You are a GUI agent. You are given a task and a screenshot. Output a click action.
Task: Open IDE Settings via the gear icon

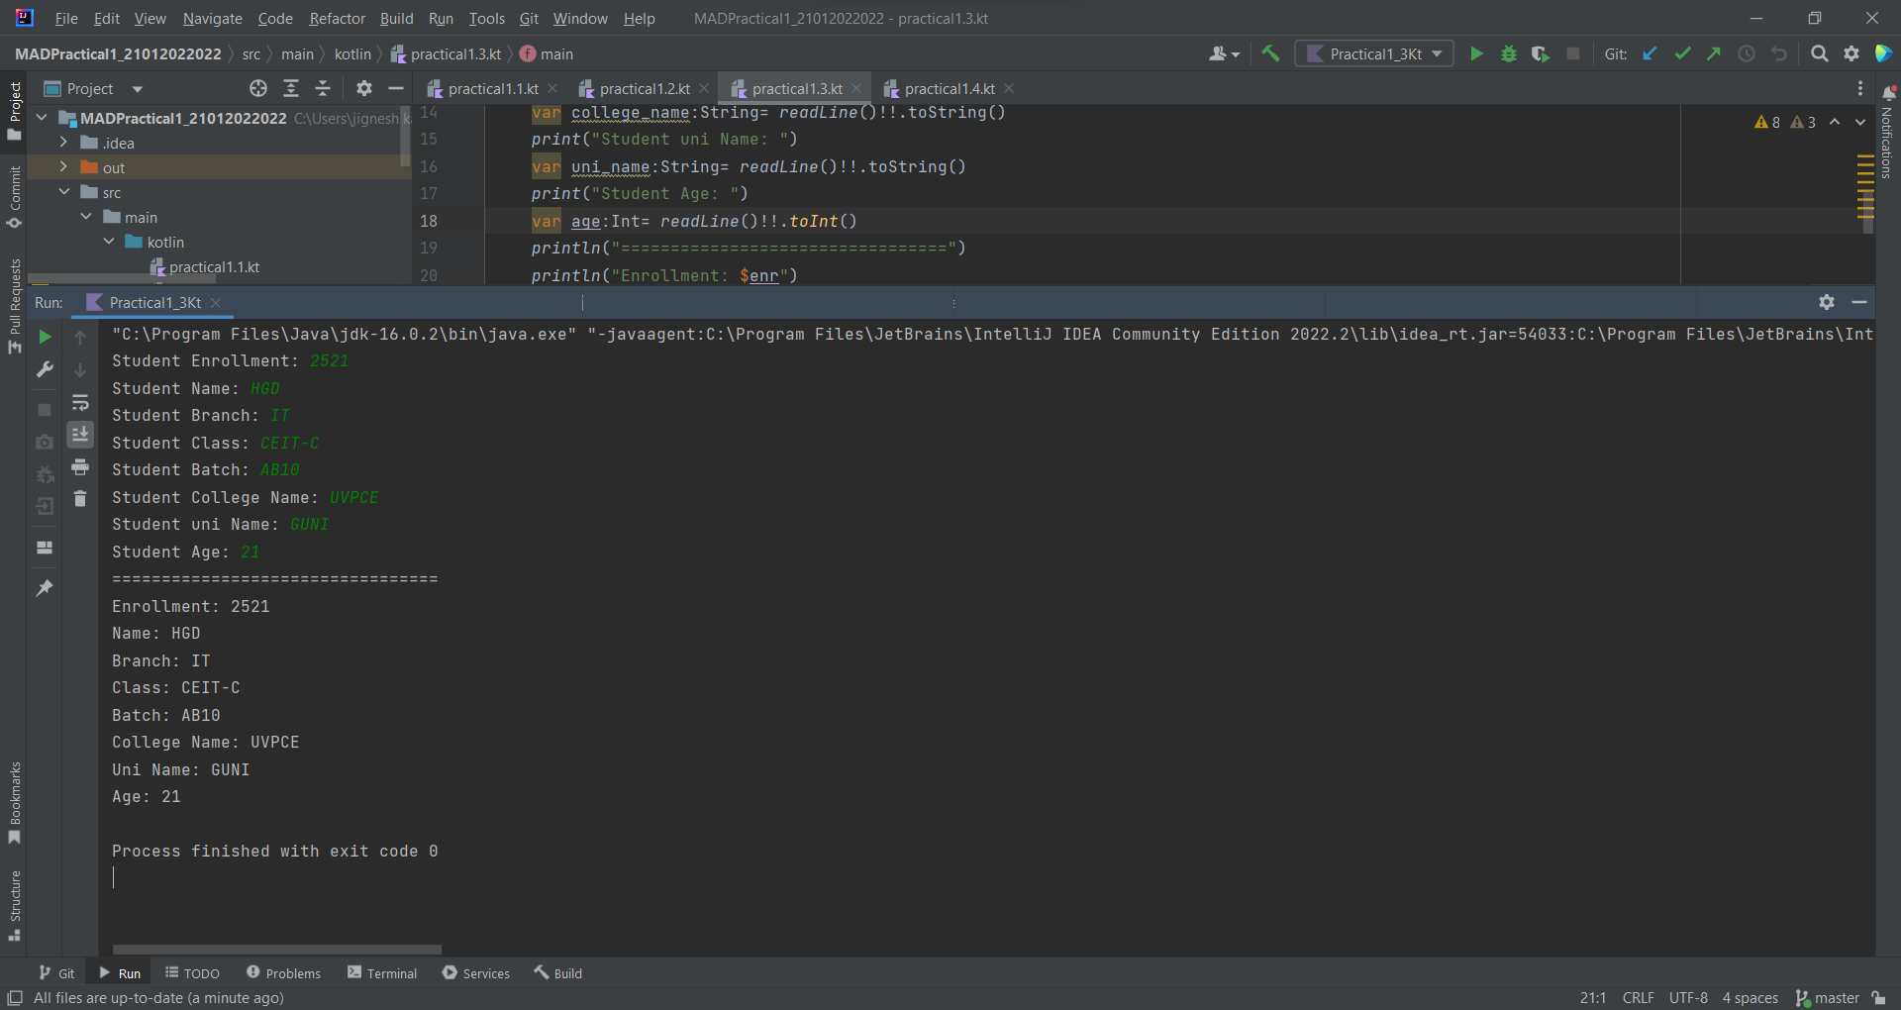pyautogui.click(x=1851, y=53)
